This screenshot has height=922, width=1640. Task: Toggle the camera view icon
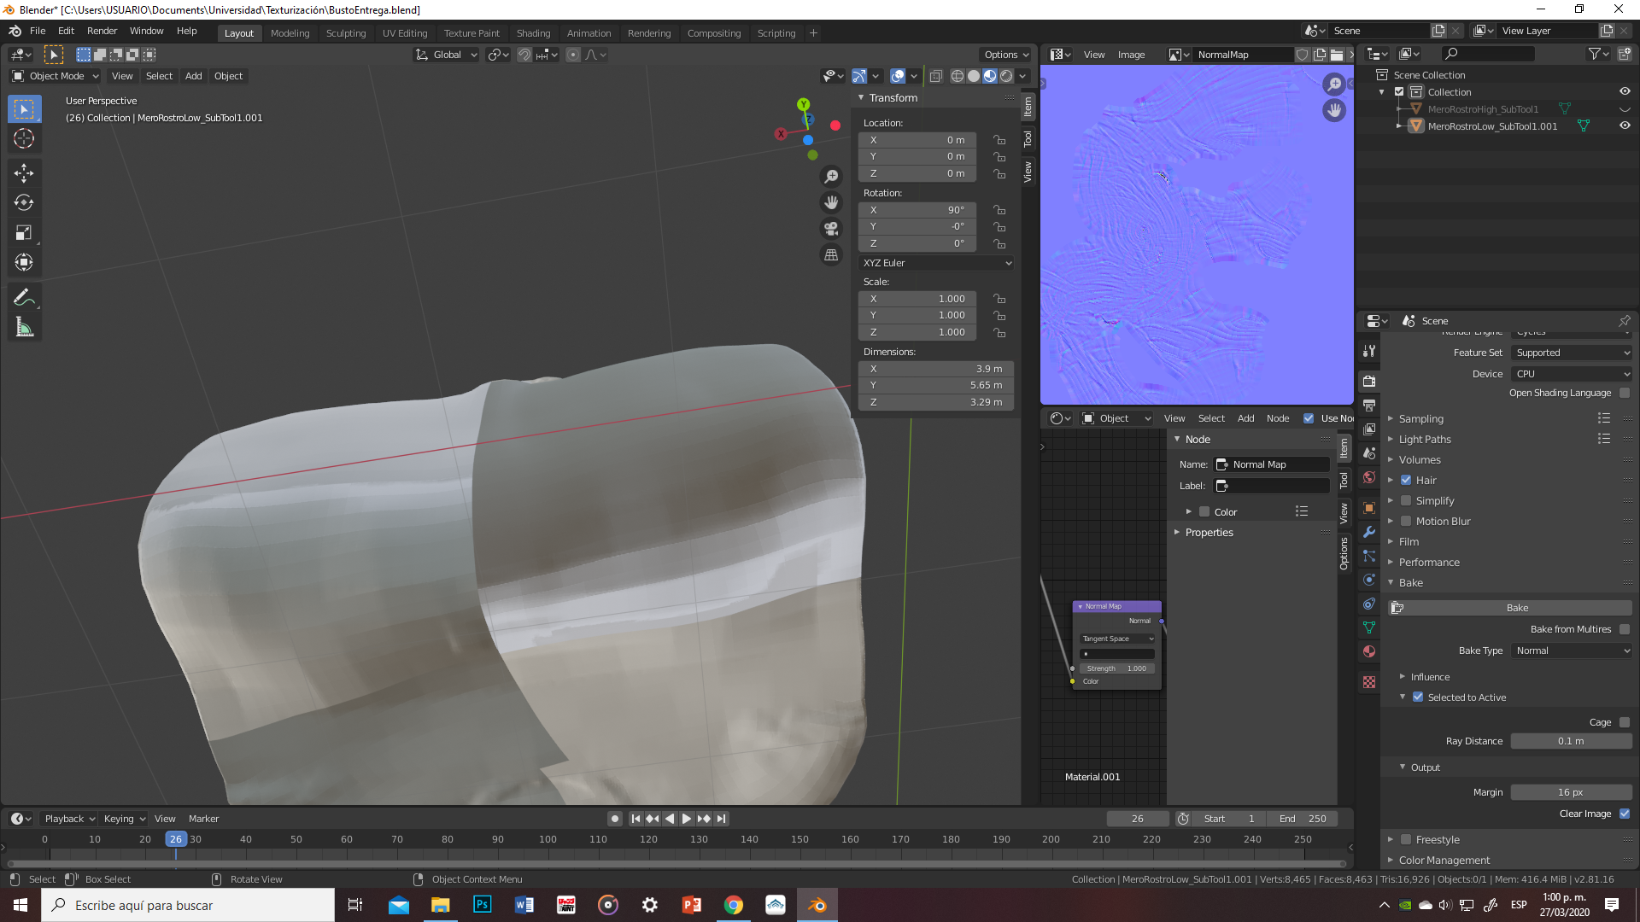[x=831, y=229]
